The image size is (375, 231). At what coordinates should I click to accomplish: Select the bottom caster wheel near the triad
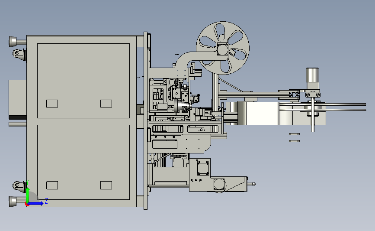(x=19, y=186)
